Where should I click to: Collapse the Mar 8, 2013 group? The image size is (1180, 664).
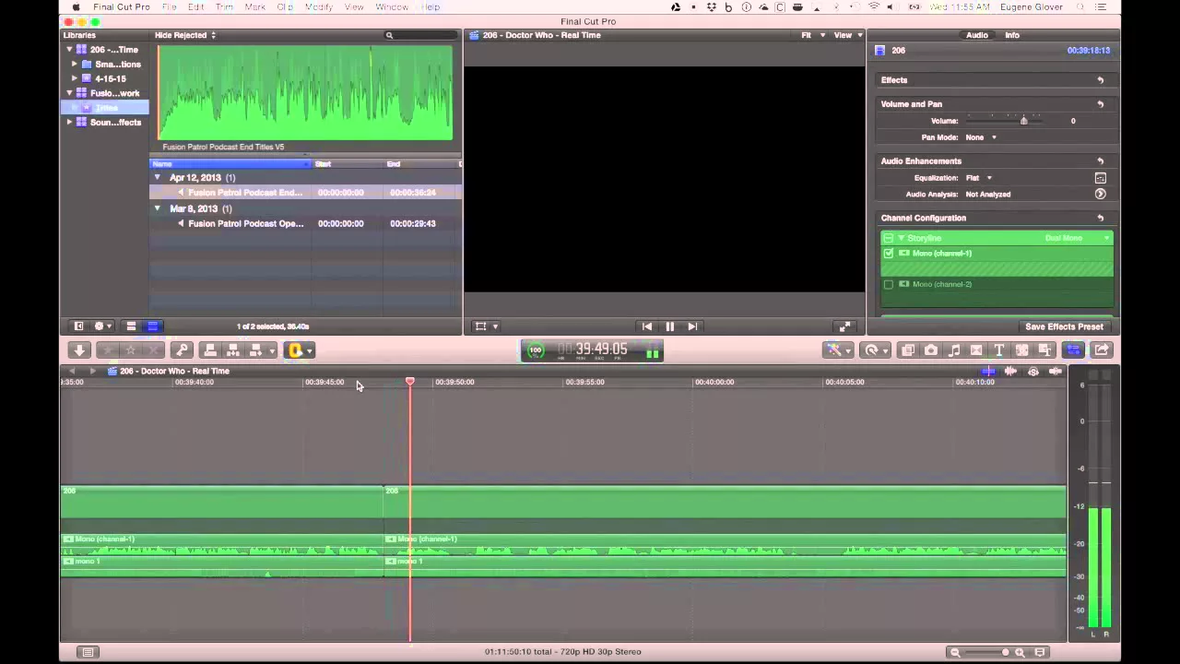[157, 208]
